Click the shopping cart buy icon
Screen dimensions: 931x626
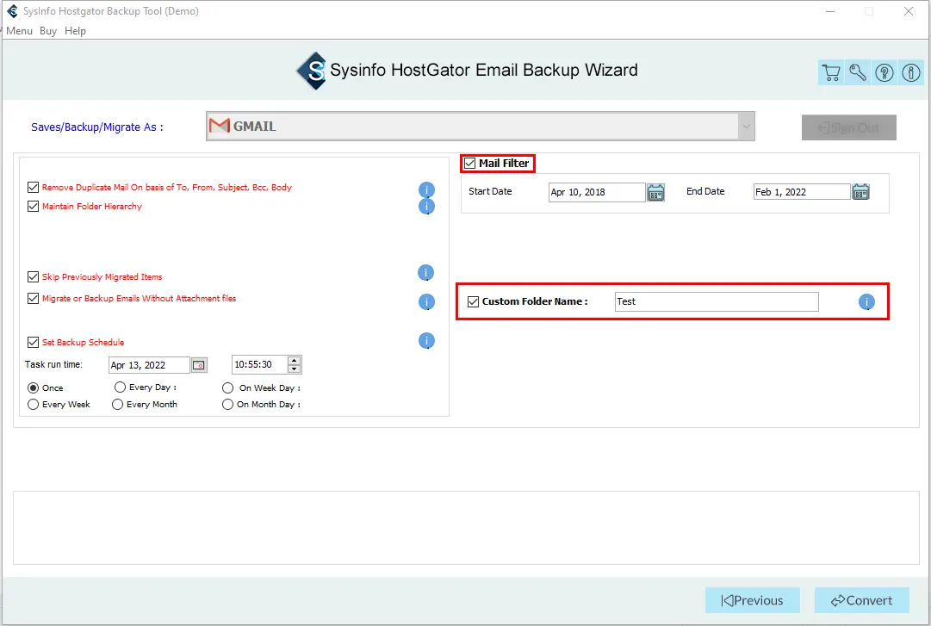(x=831, y=73)
